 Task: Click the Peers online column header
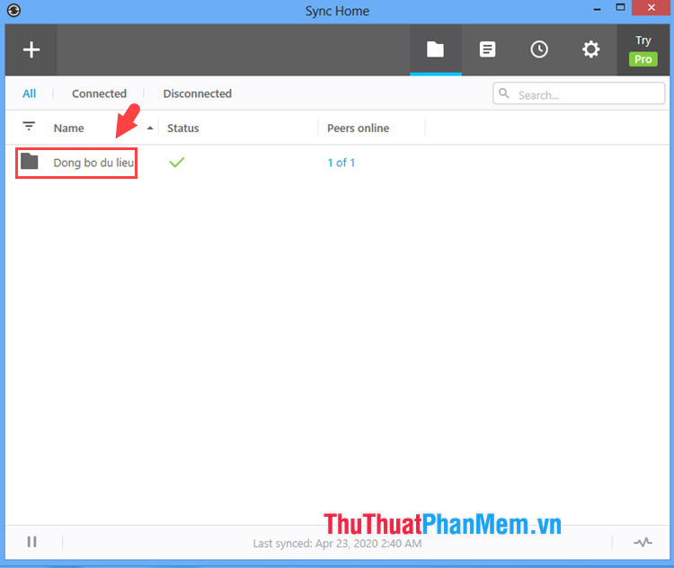pyautogui.click(x=358, y=129)
